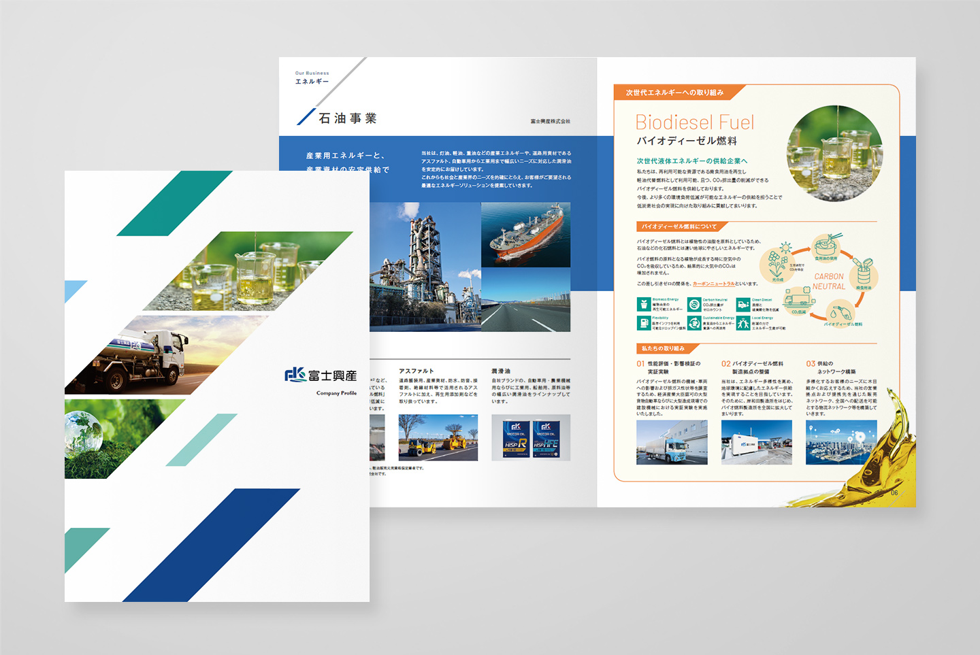Click the Our Business エネルギー label
Screen dimensions: 980x655
[x=312, y=78]
